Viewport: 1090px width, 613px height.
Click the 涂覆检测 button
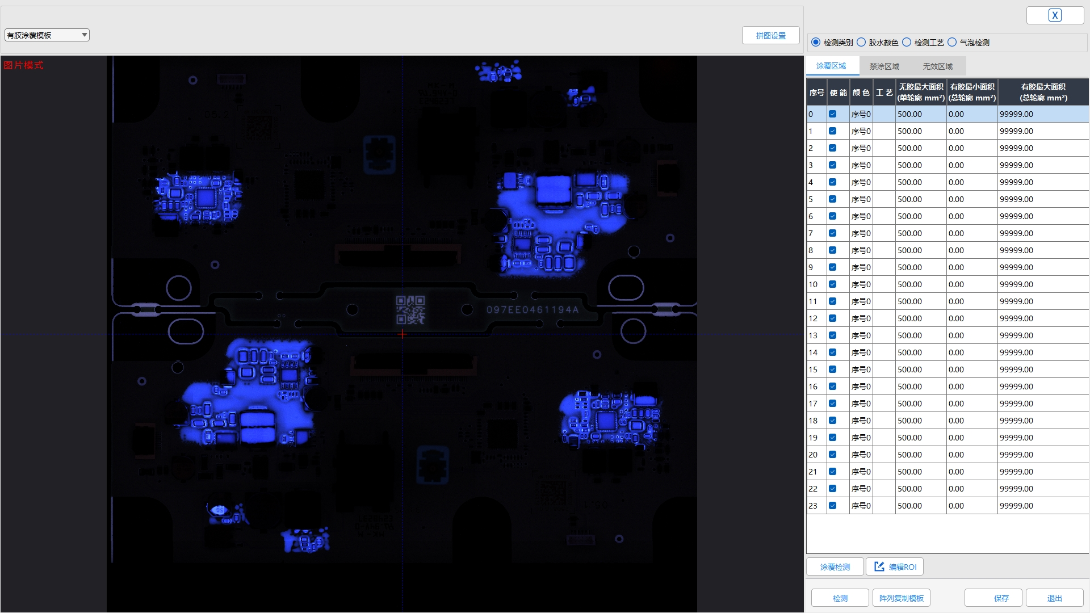click(x=835, y=566)
